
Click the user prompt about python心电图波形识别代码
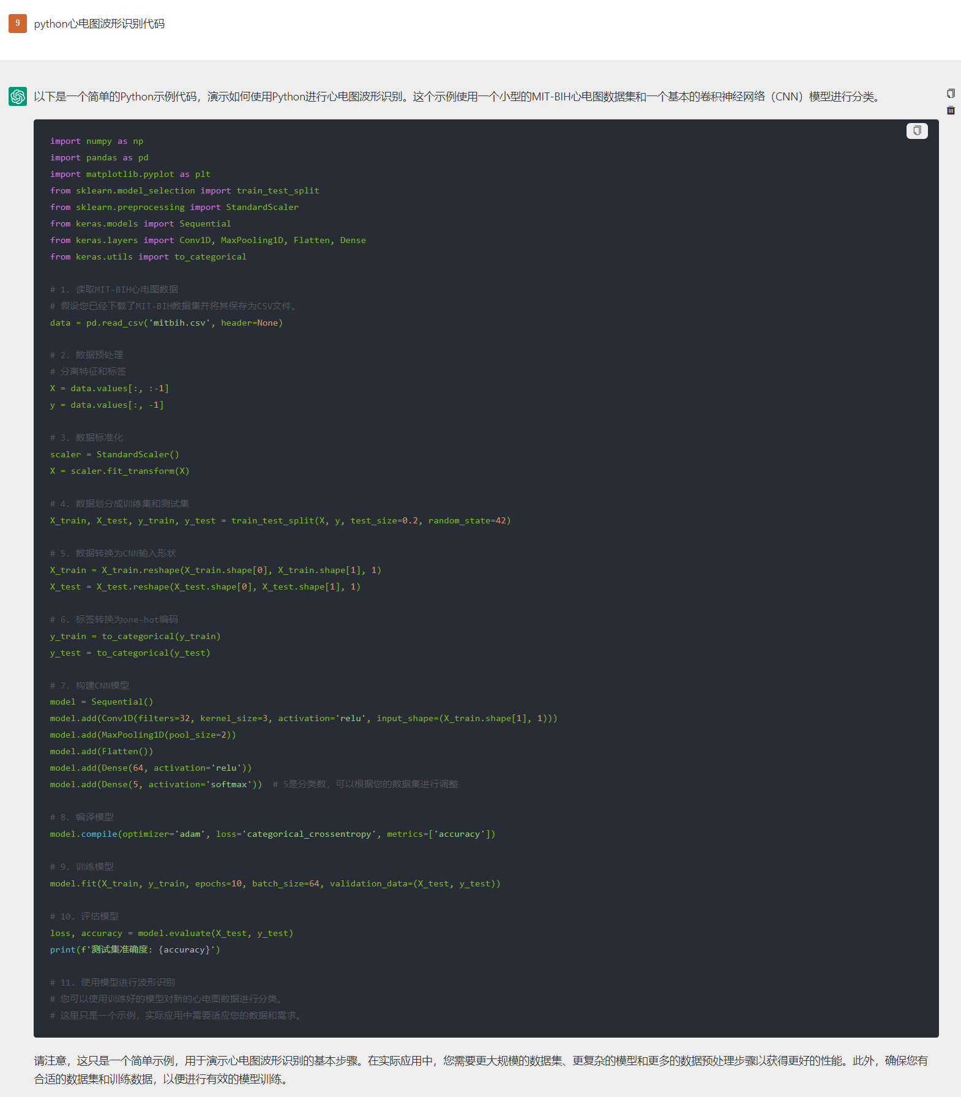pyautogui.click(x=99, y=24)
